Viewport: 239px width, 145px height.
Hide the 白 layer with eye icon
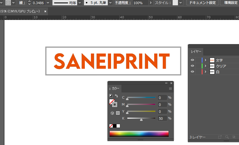tap(192, 72)
